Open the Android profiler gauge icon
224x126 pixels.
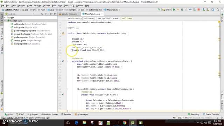tap(190, 9)
